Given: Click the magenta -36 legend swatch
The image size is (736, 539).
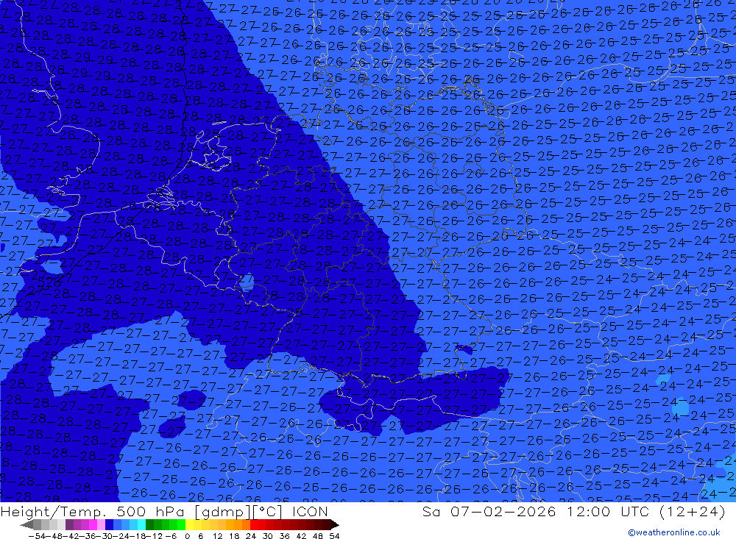Looking at the screenshot, I should tap(93, 525).
